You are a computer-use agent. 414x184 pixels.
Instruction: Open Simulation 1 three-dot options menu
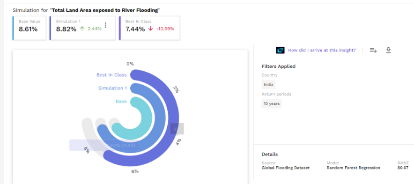coord(106,25)
